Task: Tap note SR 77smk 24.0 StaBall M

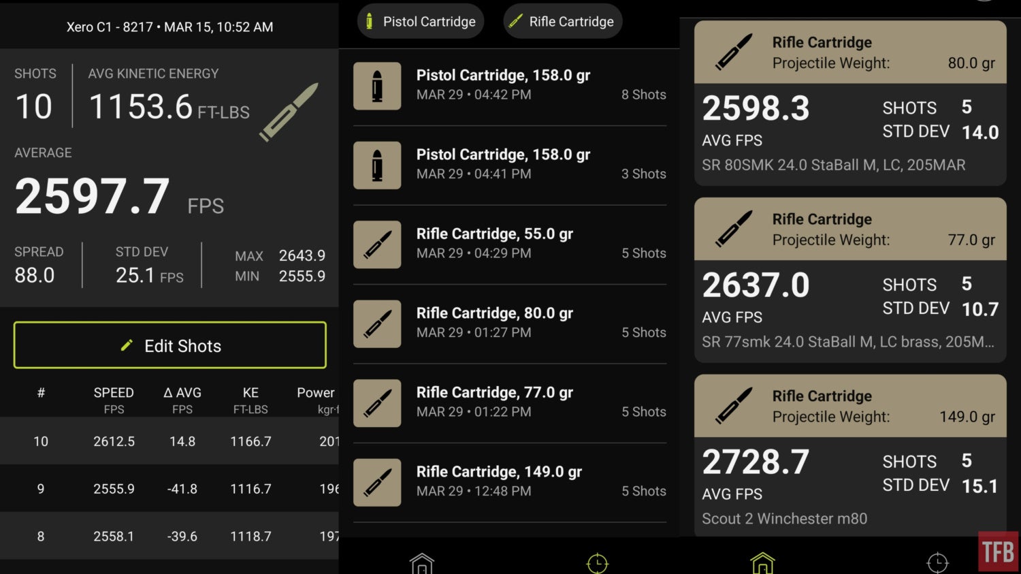Action: coord(848,342)
